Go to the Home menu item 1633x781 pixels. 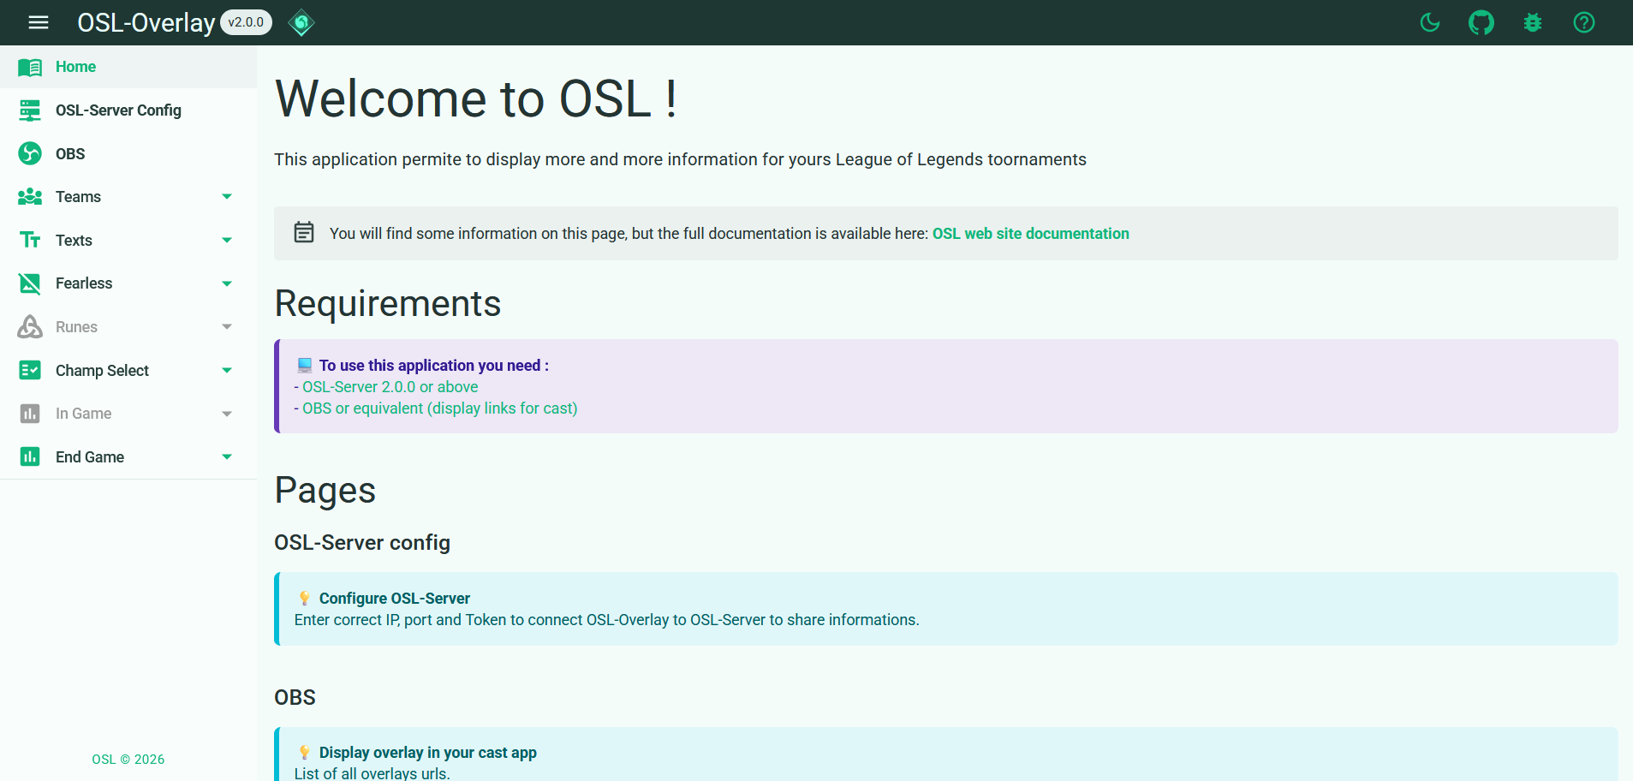coord(128,67)
